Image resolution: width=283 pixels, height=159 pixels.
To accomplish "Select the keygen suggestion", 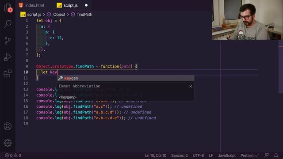I will [126, 78].
